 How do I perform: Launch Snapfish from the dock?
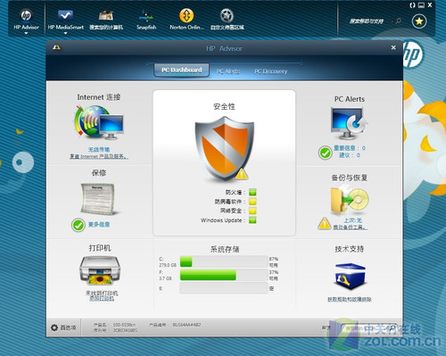[x=146, y=20]
